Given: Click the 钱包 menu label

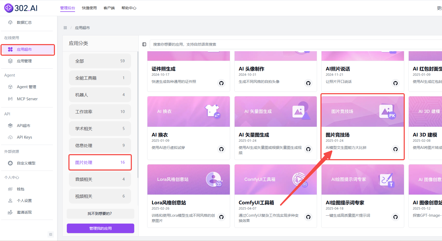Looking at the screenshot, I should tap(21, 189).
